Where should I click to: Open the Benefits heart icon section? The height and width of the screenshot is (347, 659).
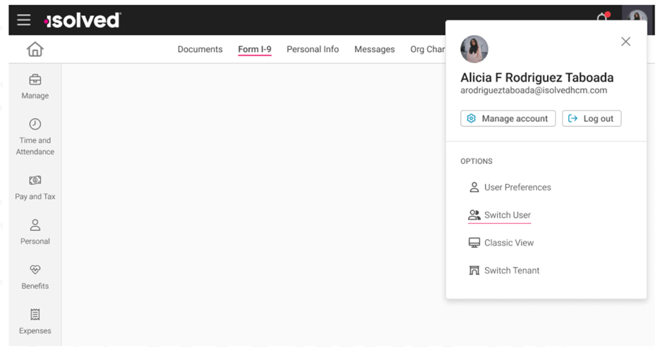tap(35, 277)
